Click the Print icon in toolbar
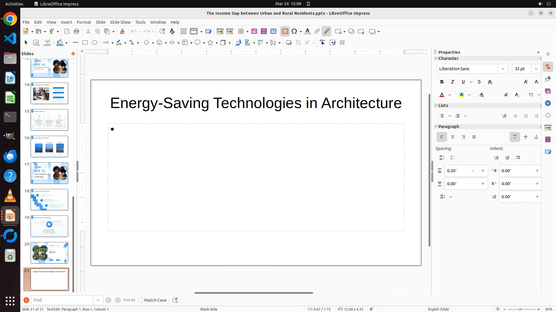Screen dimensions: 556x312 [76, 31]
